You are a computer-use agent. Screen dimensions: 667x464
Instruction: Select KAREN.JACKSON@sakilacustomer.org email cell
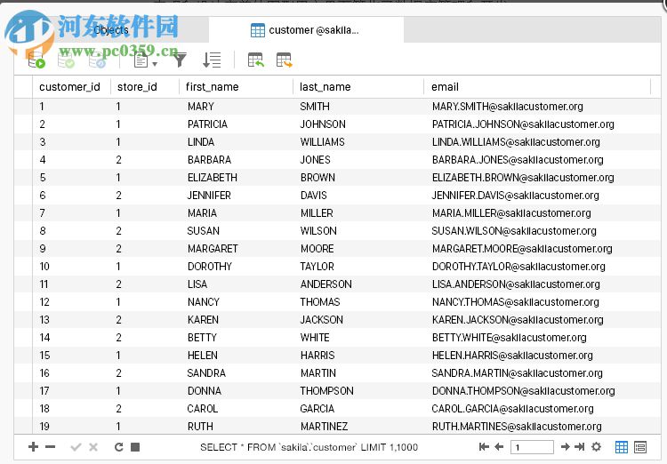click(518, 320)
